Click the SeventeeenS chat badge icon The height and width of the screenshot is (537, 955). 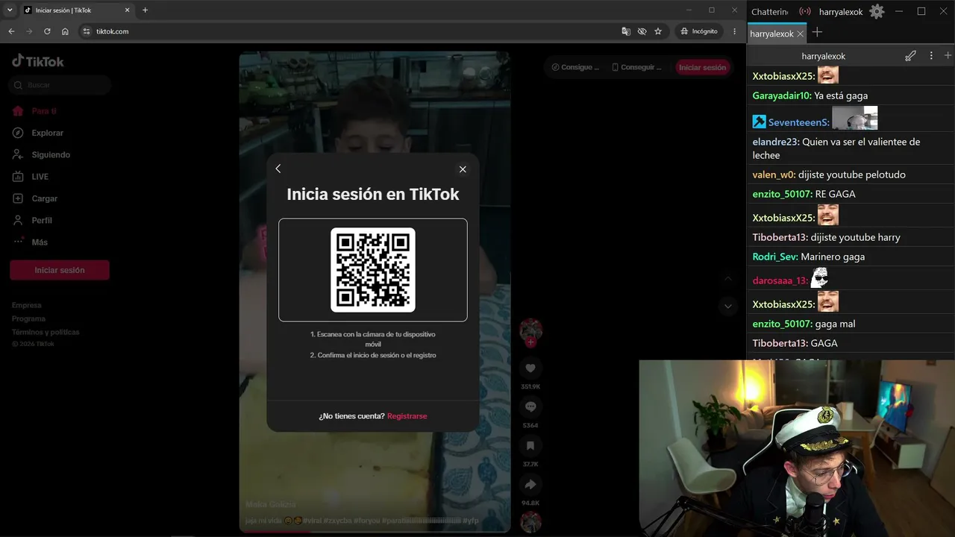pyautogui.click(x=759, y=122)
